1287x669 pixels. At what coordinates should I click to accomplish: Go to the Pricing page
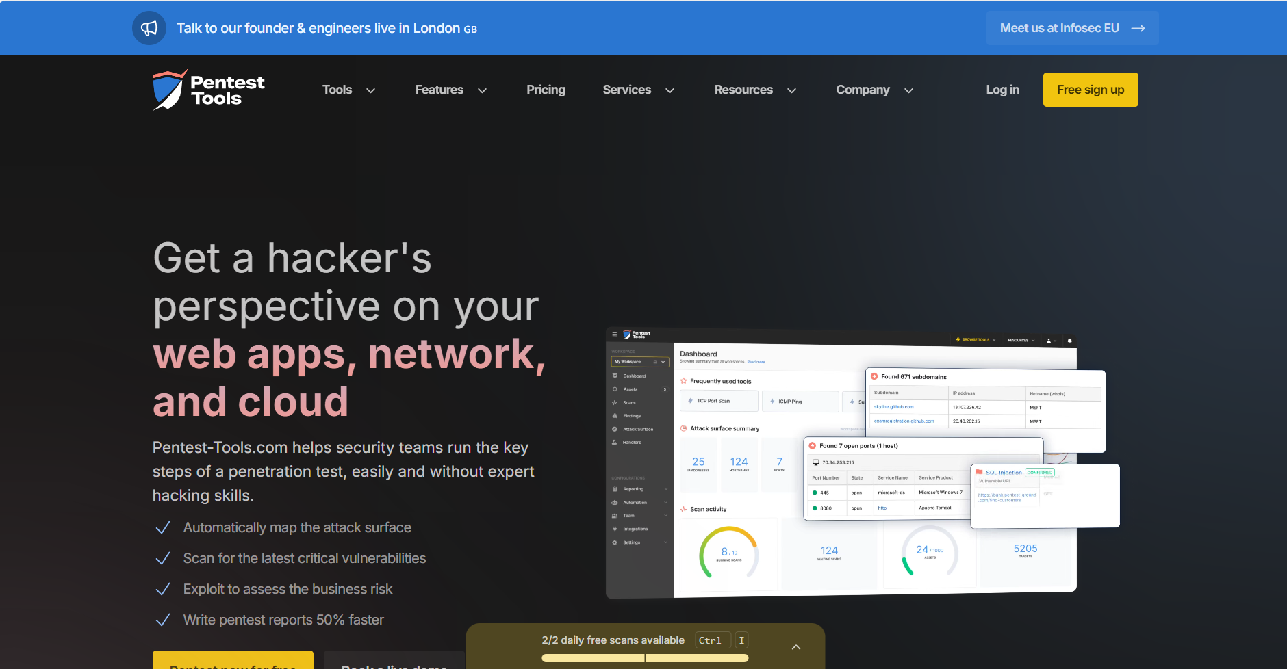tap(546, 90)
